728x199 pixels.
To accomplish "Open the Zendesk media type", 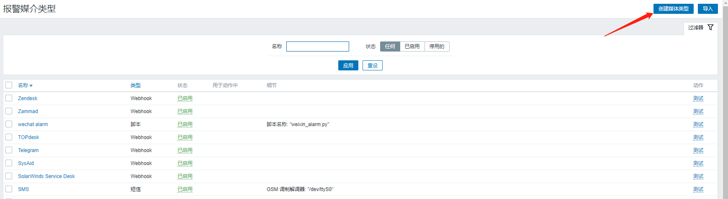I will [28, 98].
